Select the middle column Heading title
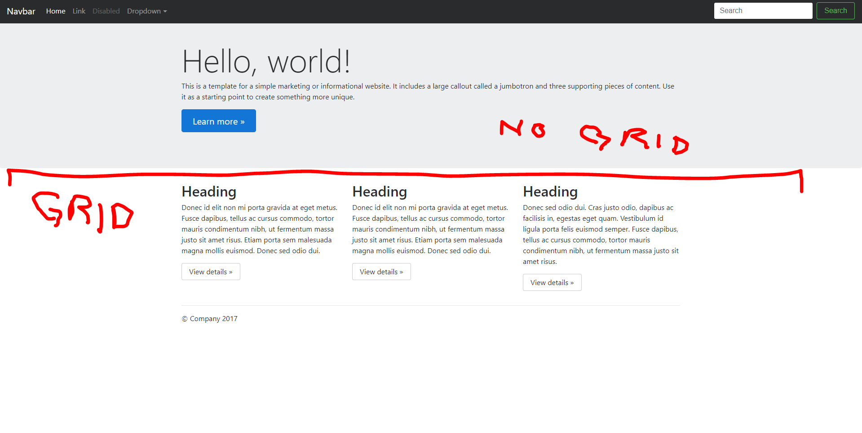This screenshot has width=862, height=433. coord(380,192)
